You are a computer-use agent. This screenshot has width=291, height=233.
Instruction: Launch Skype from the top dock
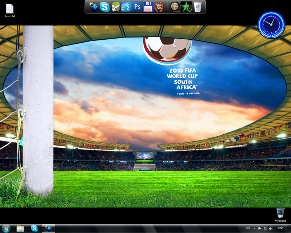point(105,7)
